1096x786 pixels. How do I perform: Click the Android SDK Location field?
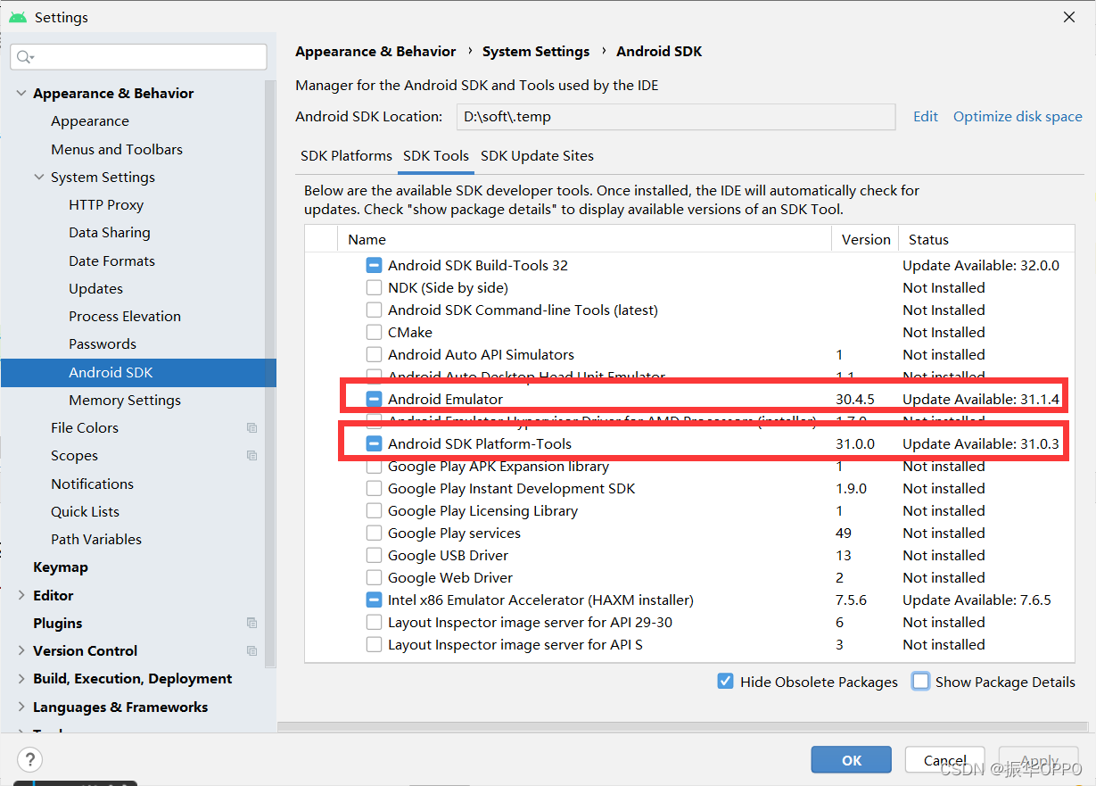pos(676,117)
